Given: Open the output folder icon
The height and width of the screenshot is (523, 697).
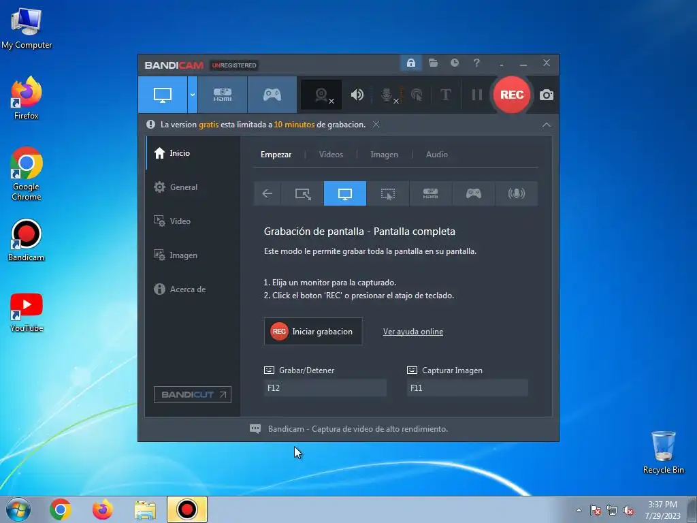Looking at the screenshot, I should tap(433, 63).
